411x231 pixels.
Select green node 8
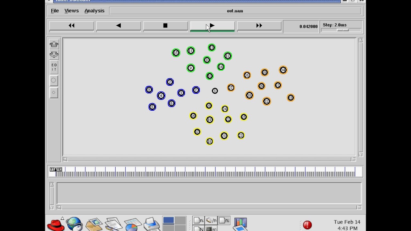207,60
